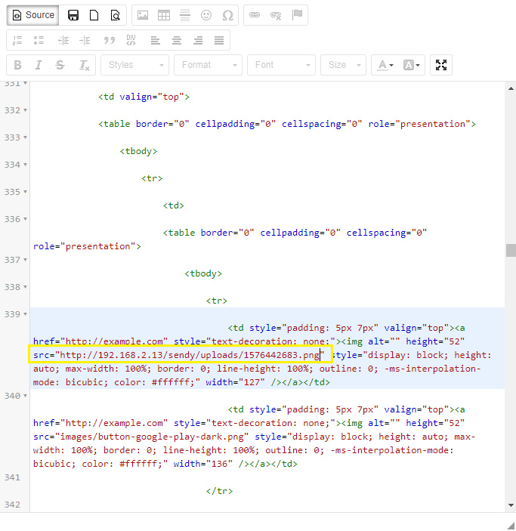The image size is (516, 531).
Task: Toggle the Source view button
Action: (x=33, y=15)
